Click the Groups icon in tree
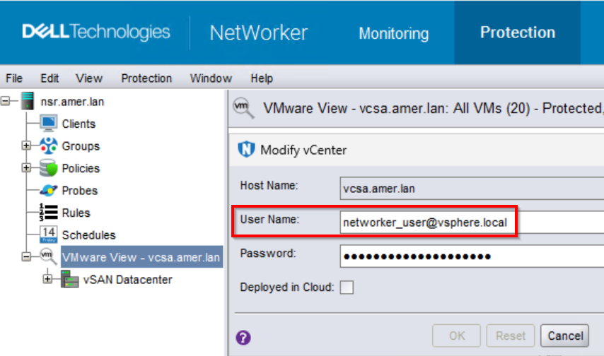This screenshot has width=604, height=356. (49, 146)
